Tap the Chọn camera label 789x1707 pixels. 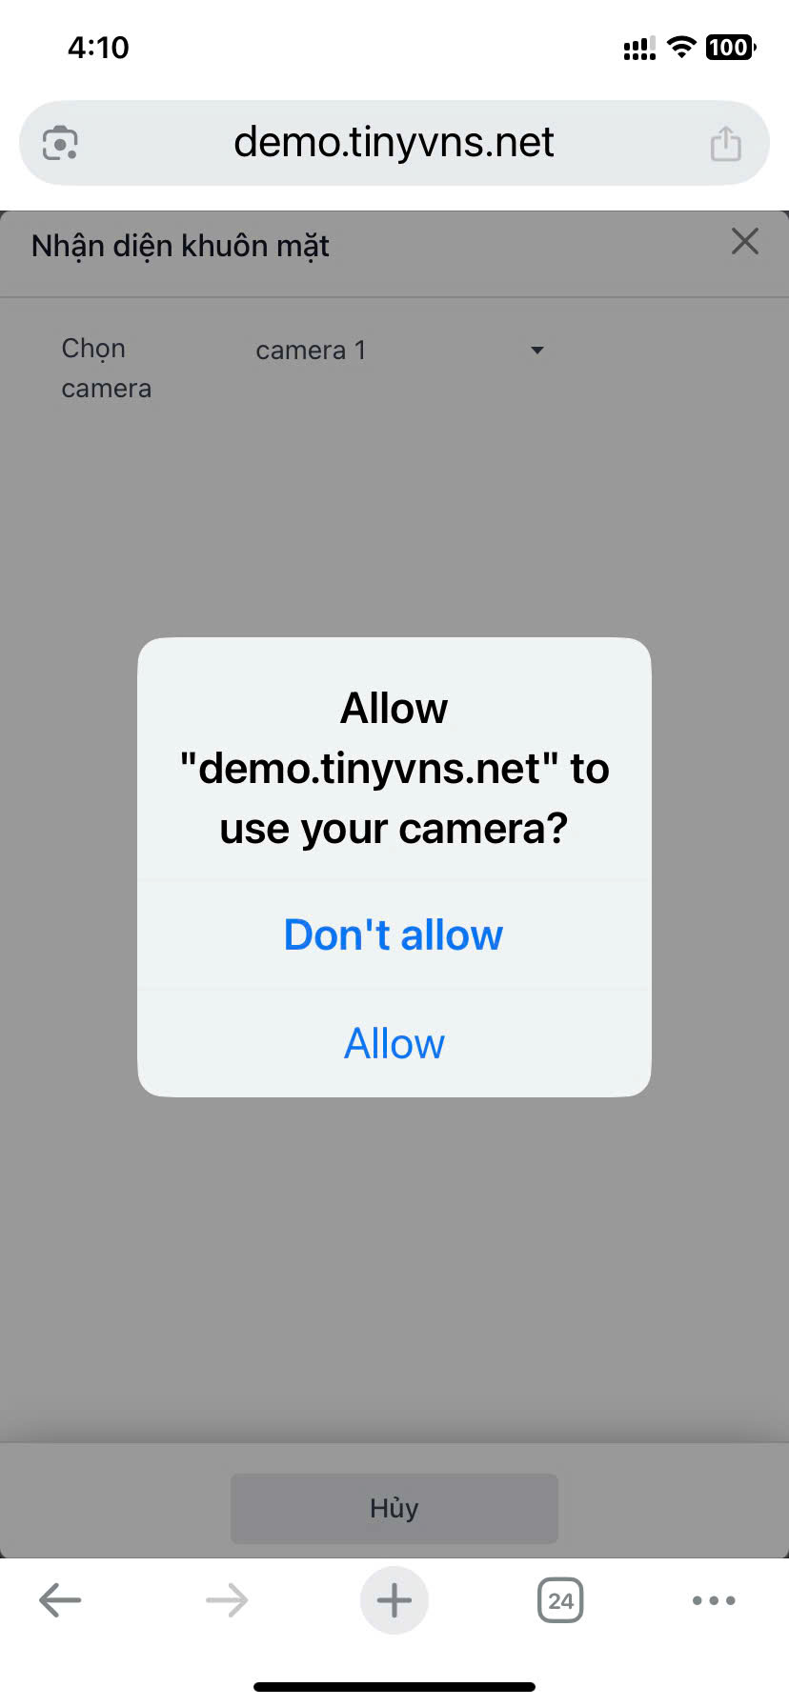pos(107,368)
